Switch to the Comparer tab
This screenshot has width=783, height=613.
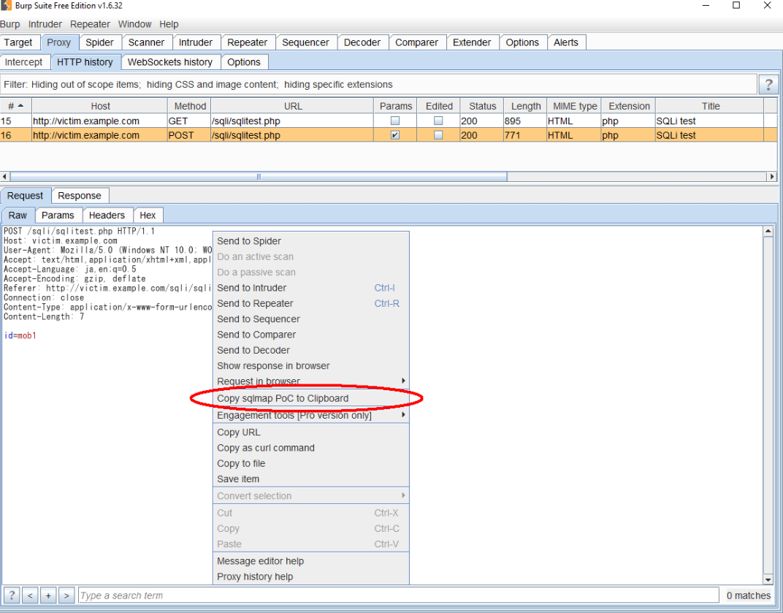tap(416, 42)
